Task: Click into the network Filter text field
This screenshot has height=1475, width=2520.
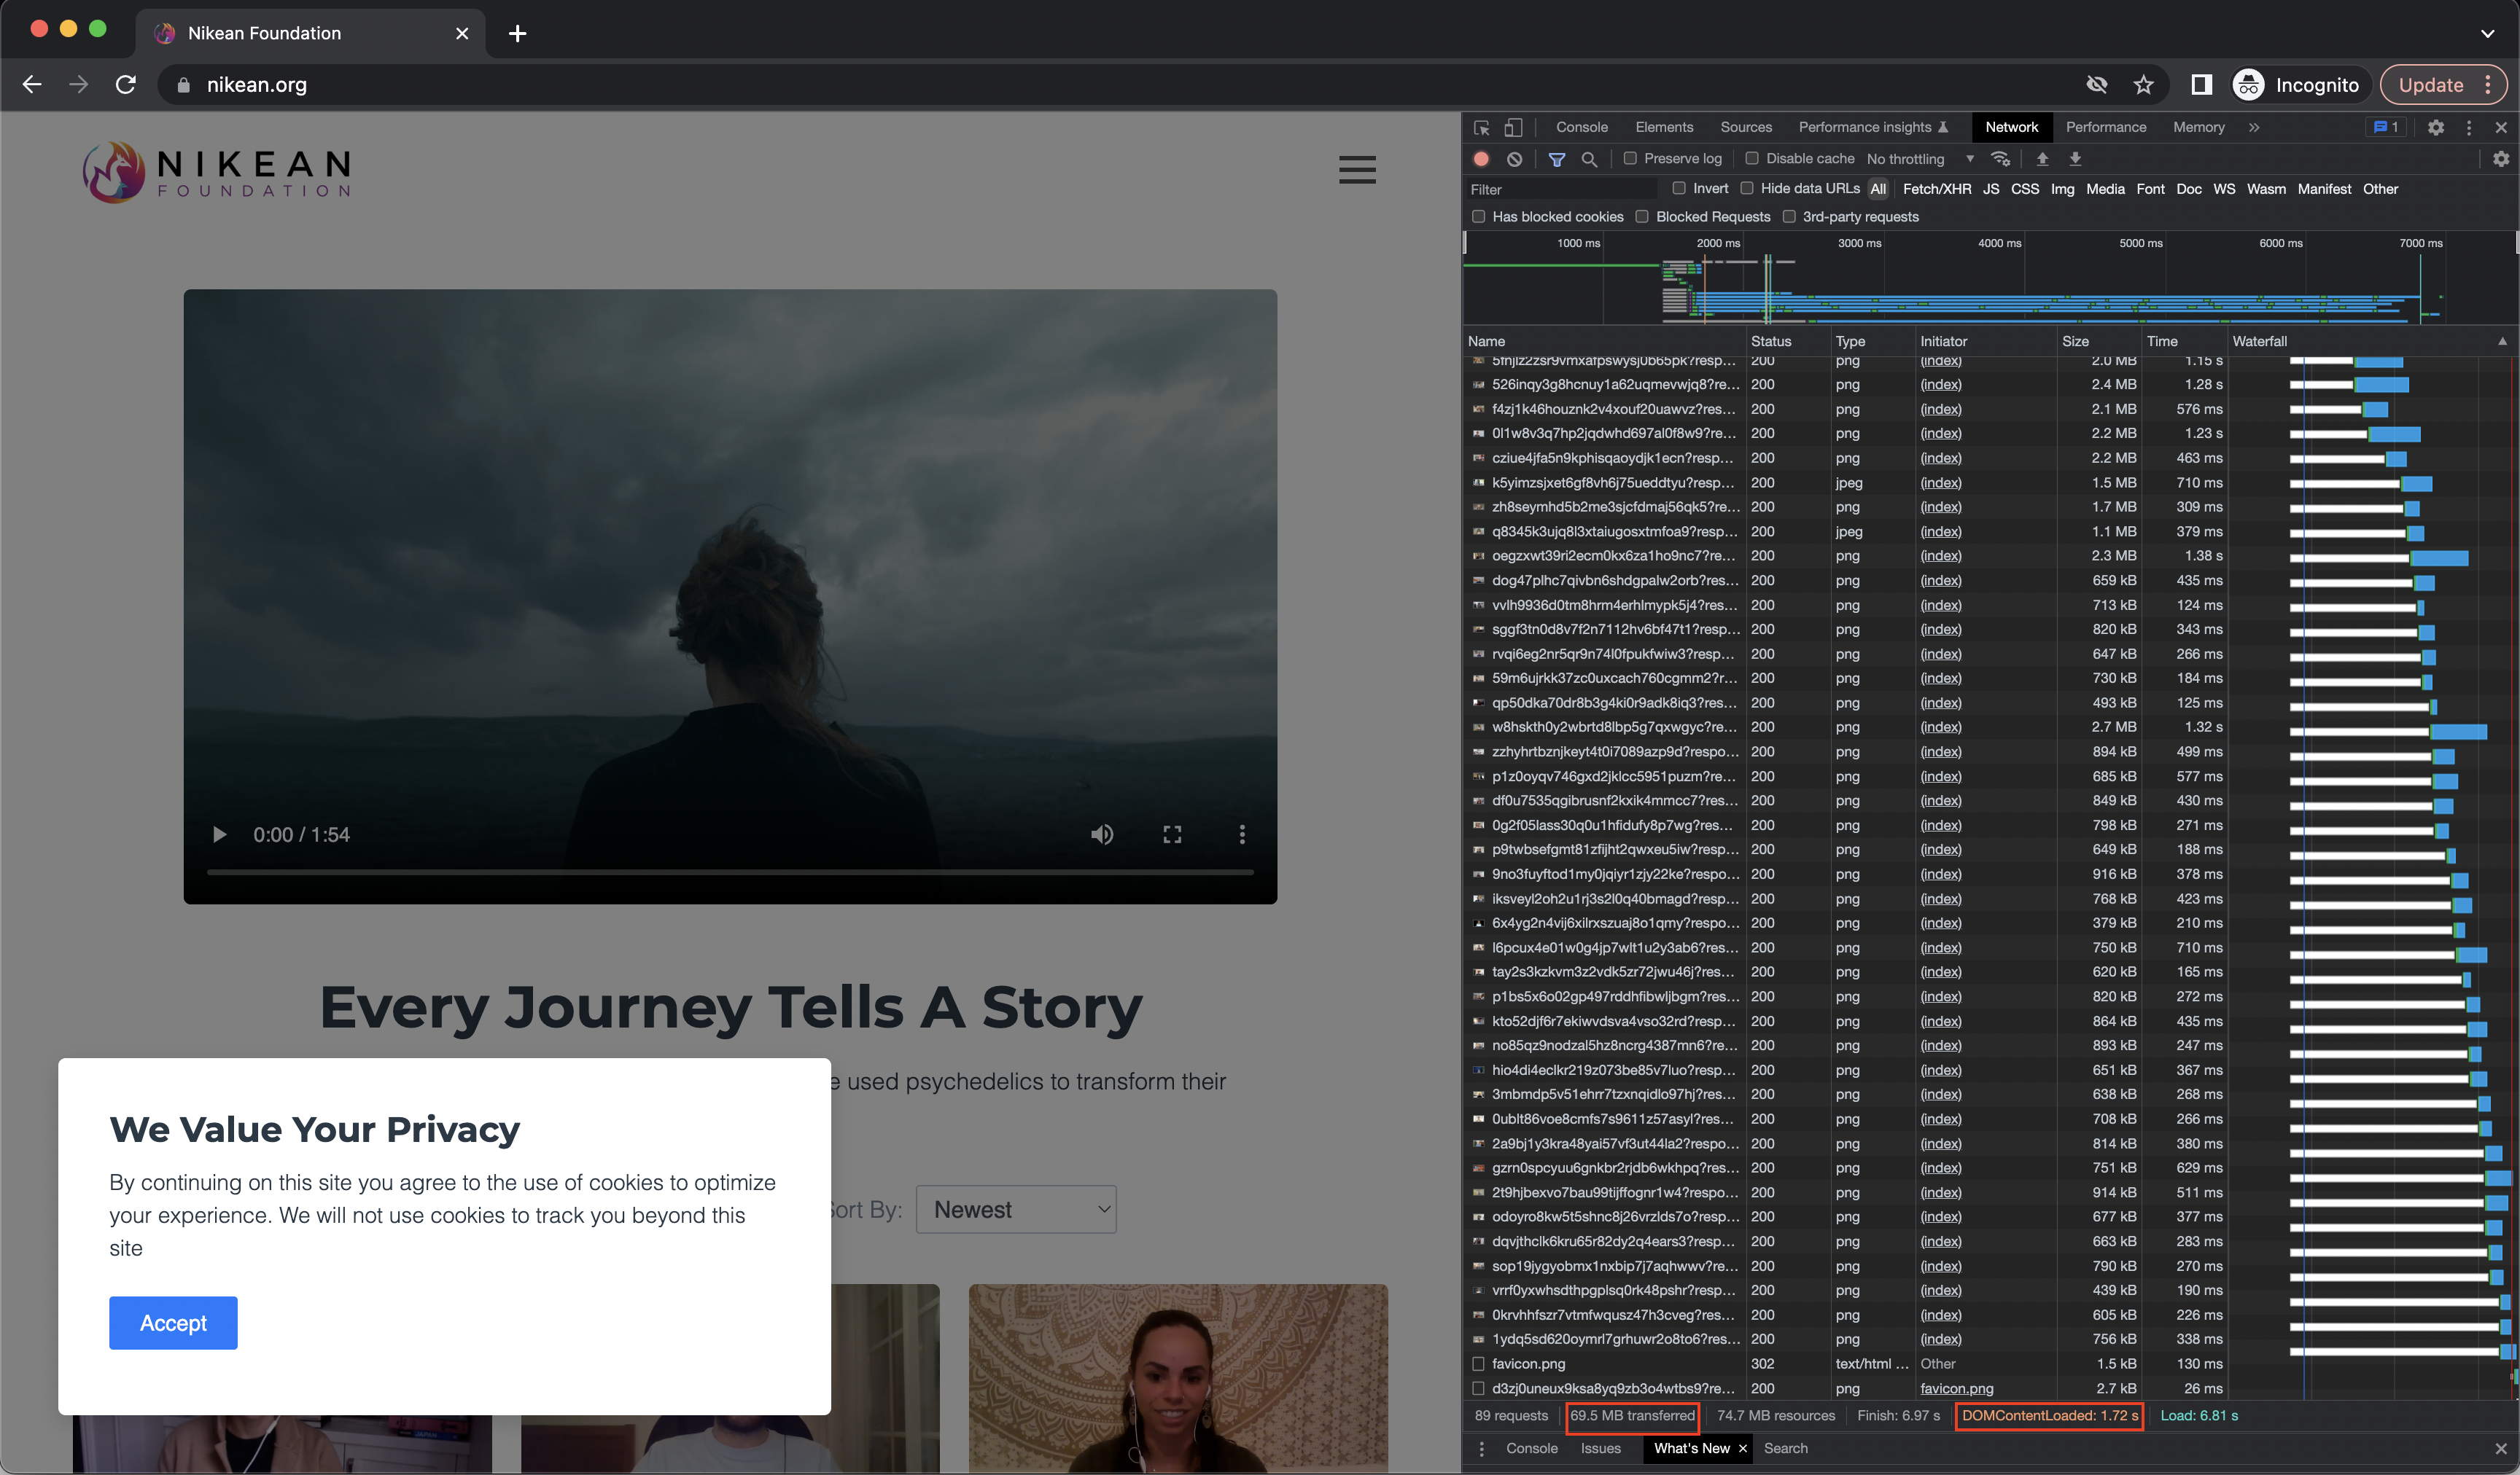Action: tap(1560, 189)
